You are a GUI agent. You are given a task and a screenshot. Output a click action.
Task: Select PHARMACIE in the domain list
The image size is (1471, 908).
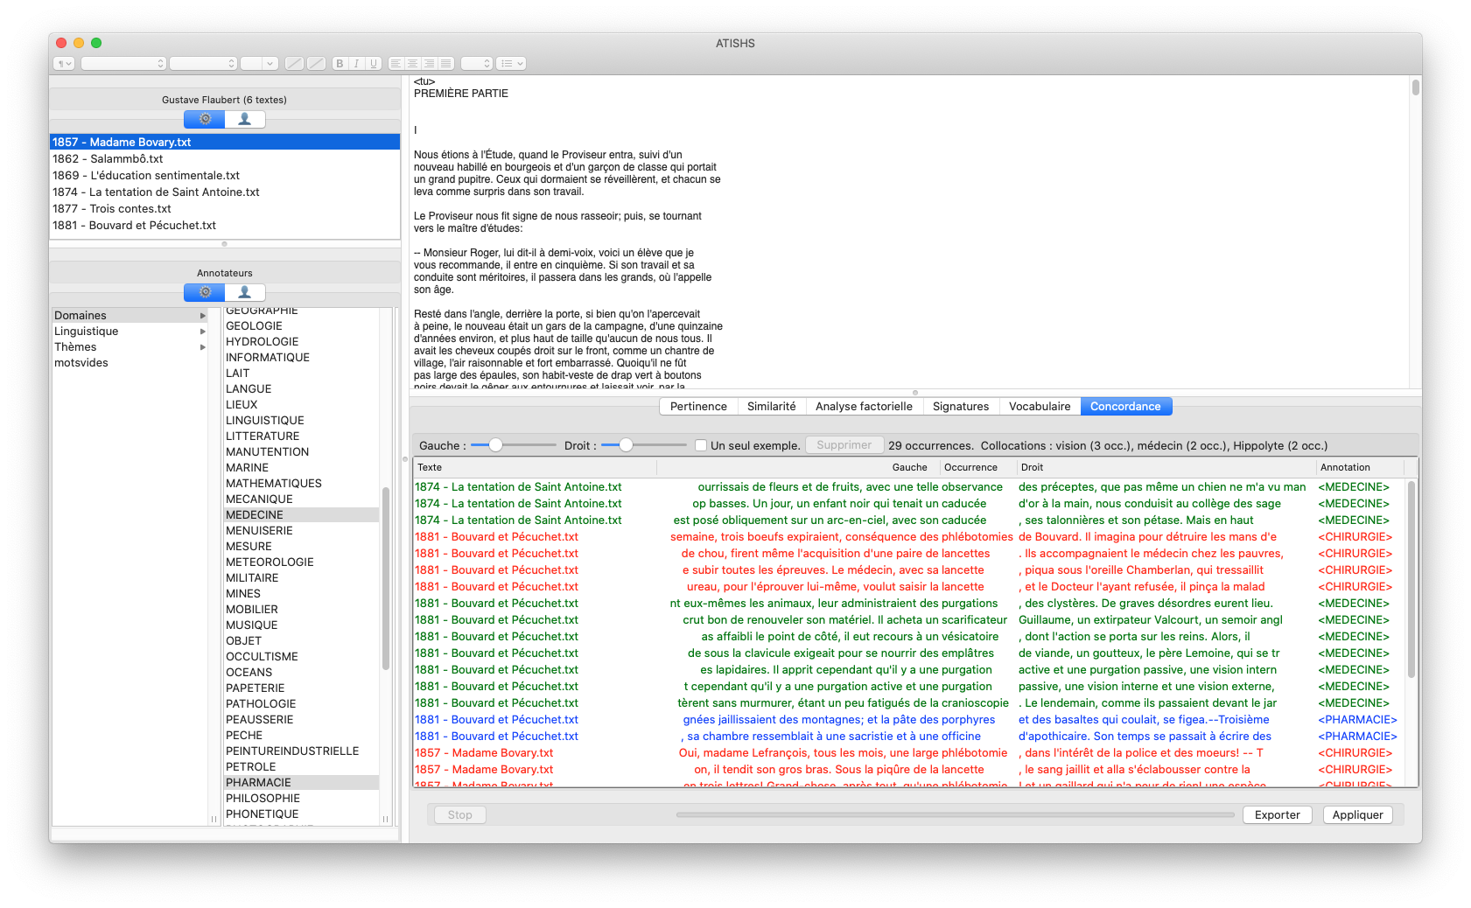click(x=258, y=783)
